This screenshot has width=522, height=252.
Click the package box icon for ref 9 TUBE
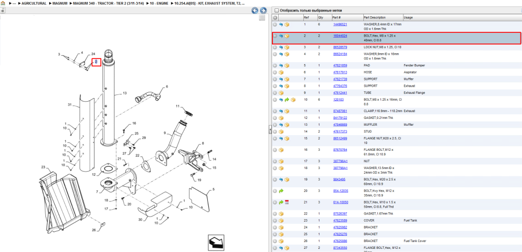(281, 93)
